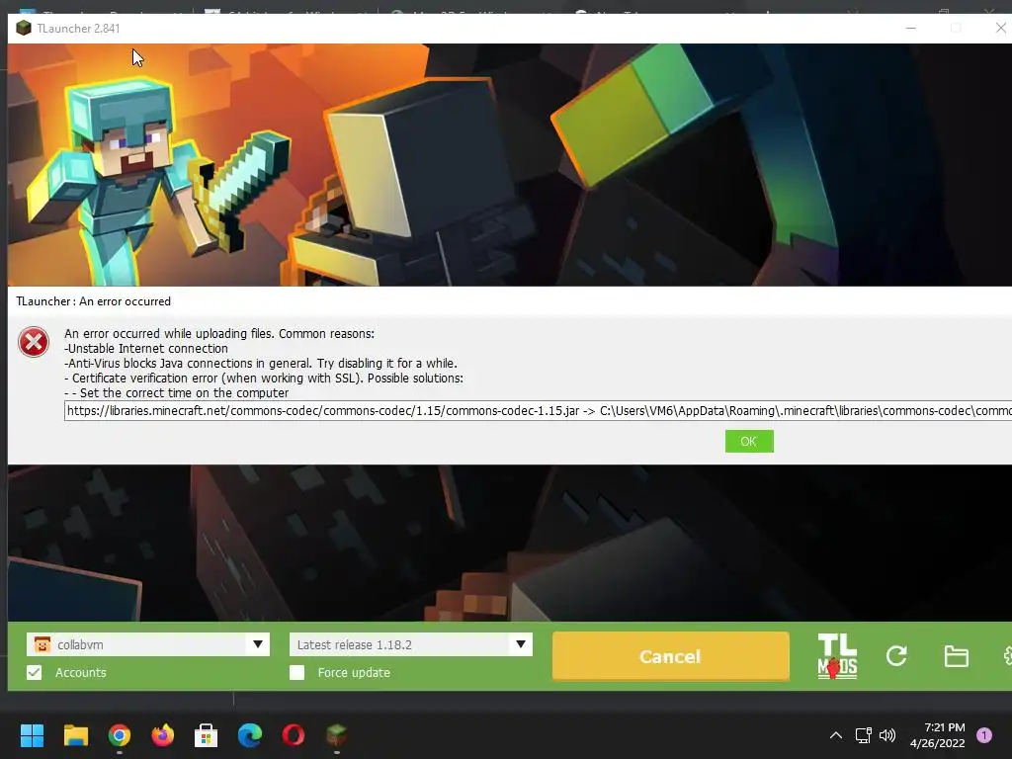Click the TLauncher Minecraft block taskbar icon
1012x759 pixels.
(336, 734)
